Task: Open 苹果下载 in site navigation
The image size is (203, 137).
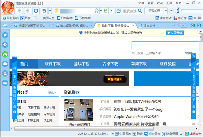Action: [x=139, y=64]
